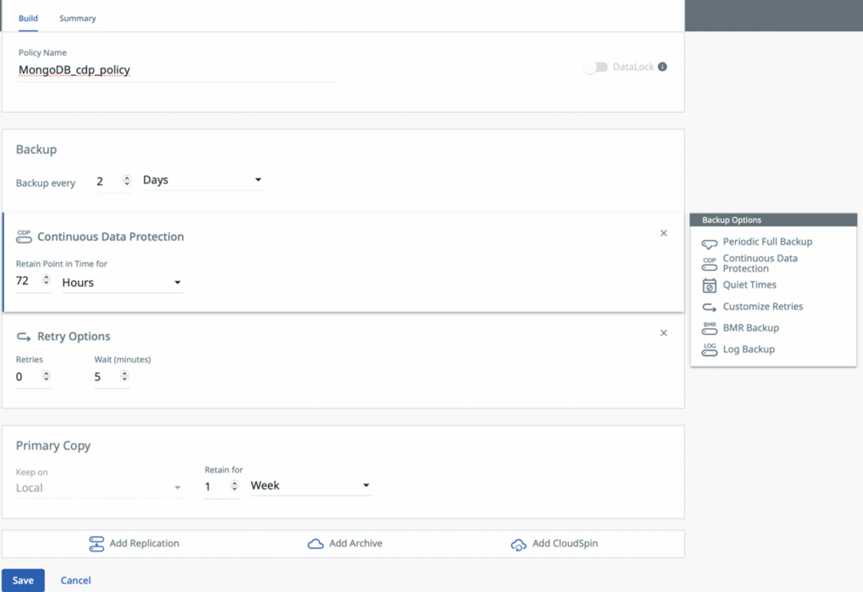Enable Log Backup from Backup Options

tap(748, 349)
